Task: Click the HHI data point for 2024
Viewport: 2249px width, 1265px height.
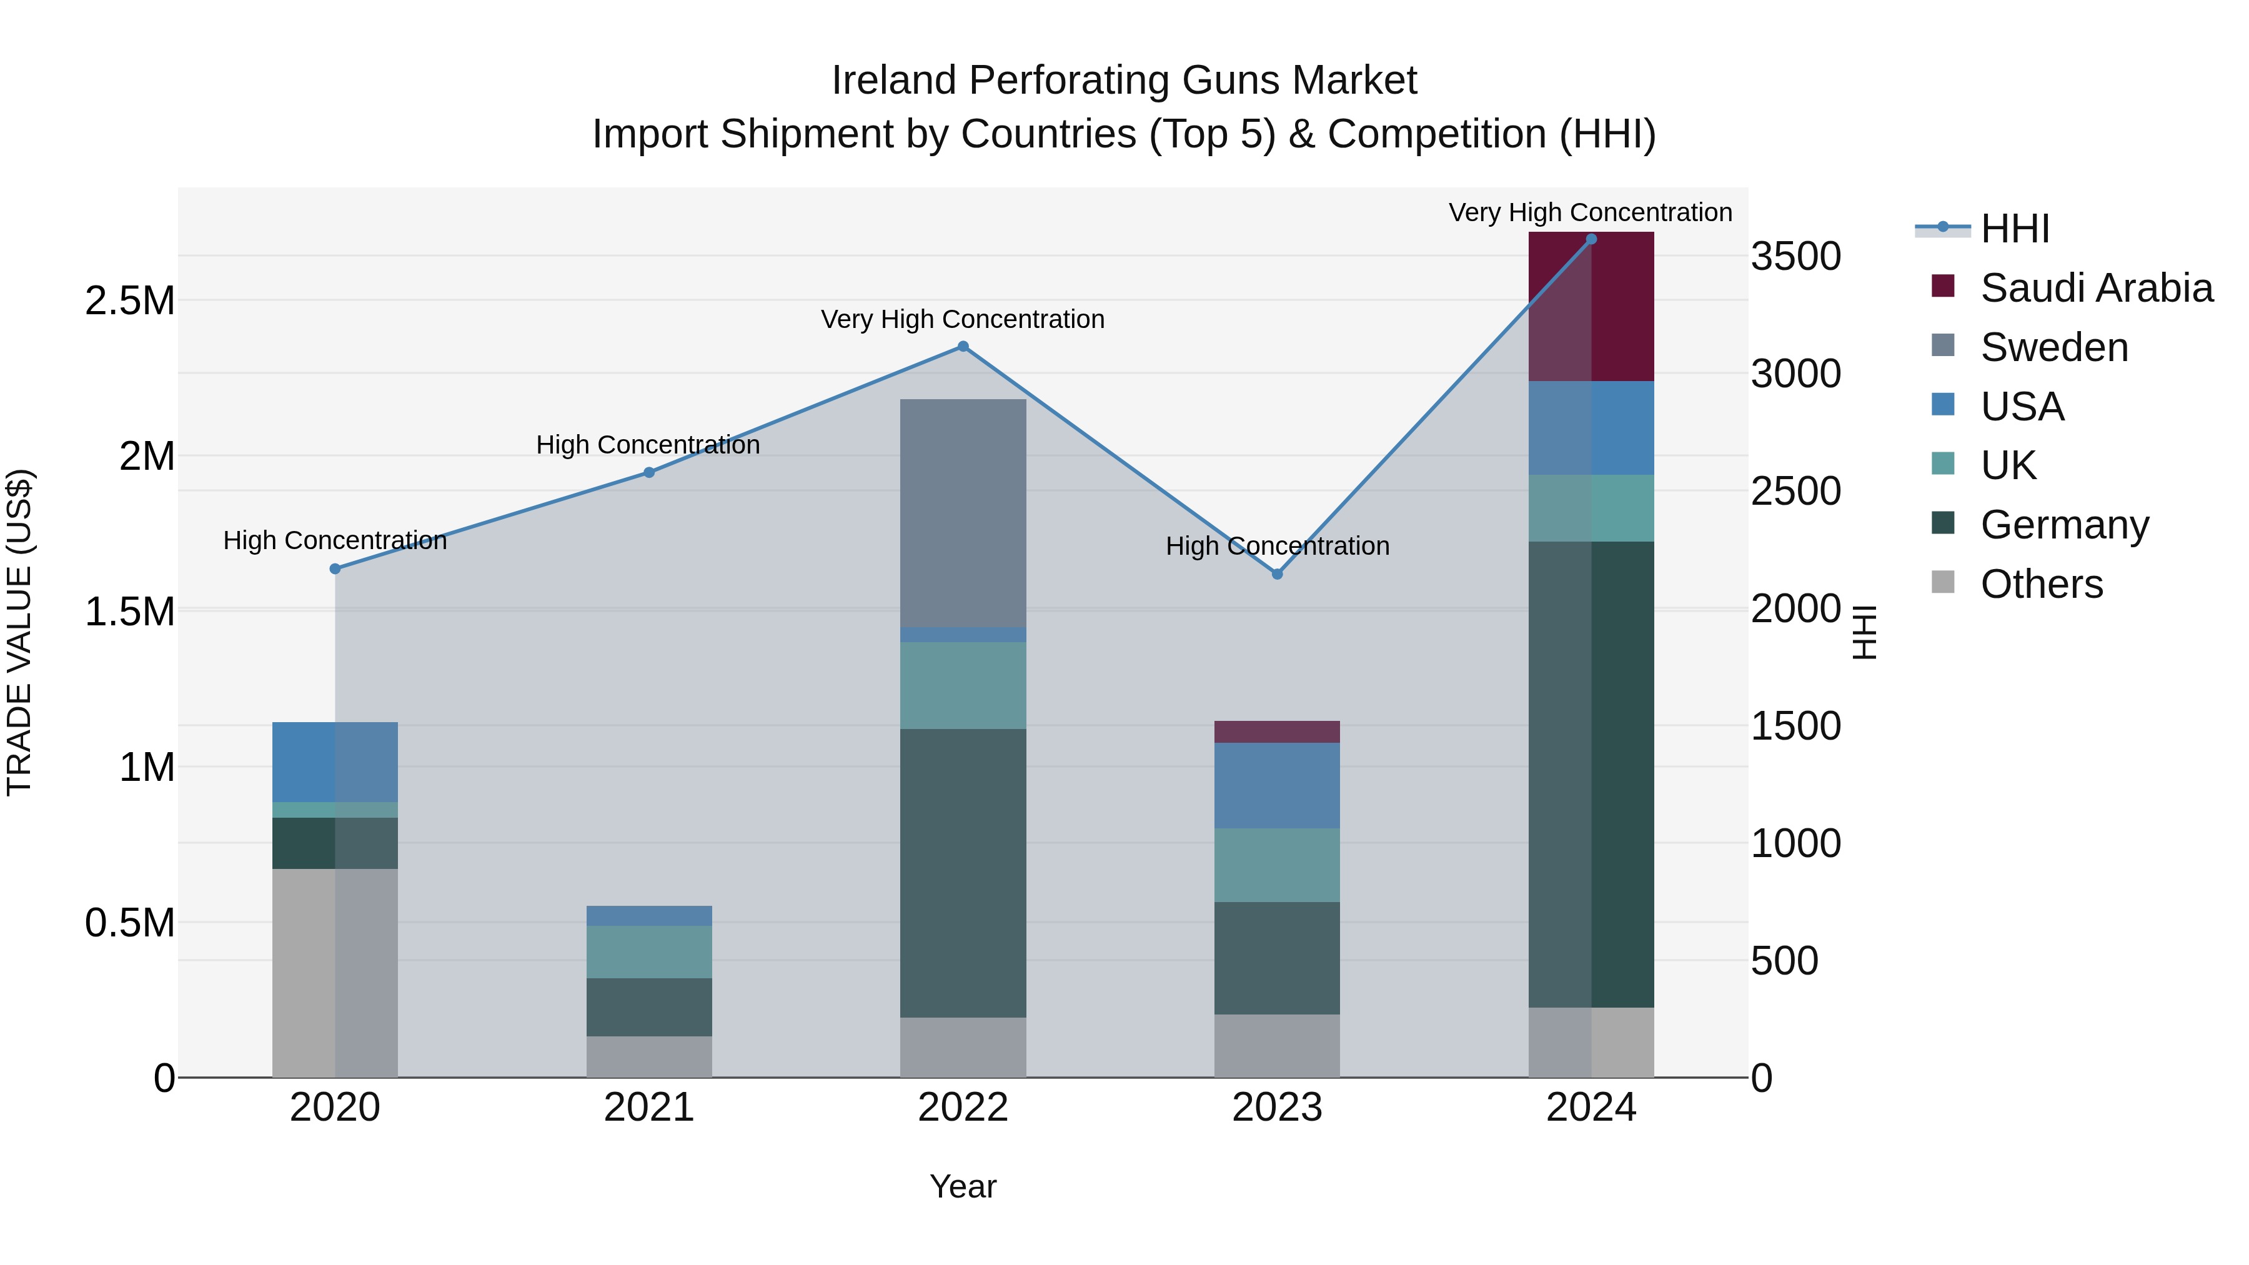Action: click(x=1591, y=239)
